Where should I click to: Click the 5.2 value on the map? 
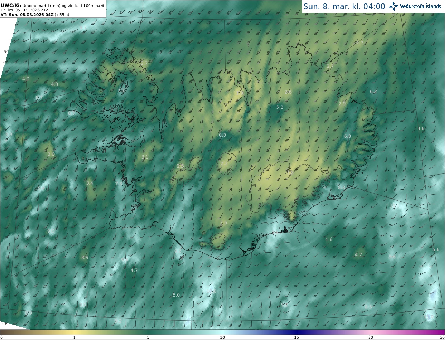[x=280, y=107]
